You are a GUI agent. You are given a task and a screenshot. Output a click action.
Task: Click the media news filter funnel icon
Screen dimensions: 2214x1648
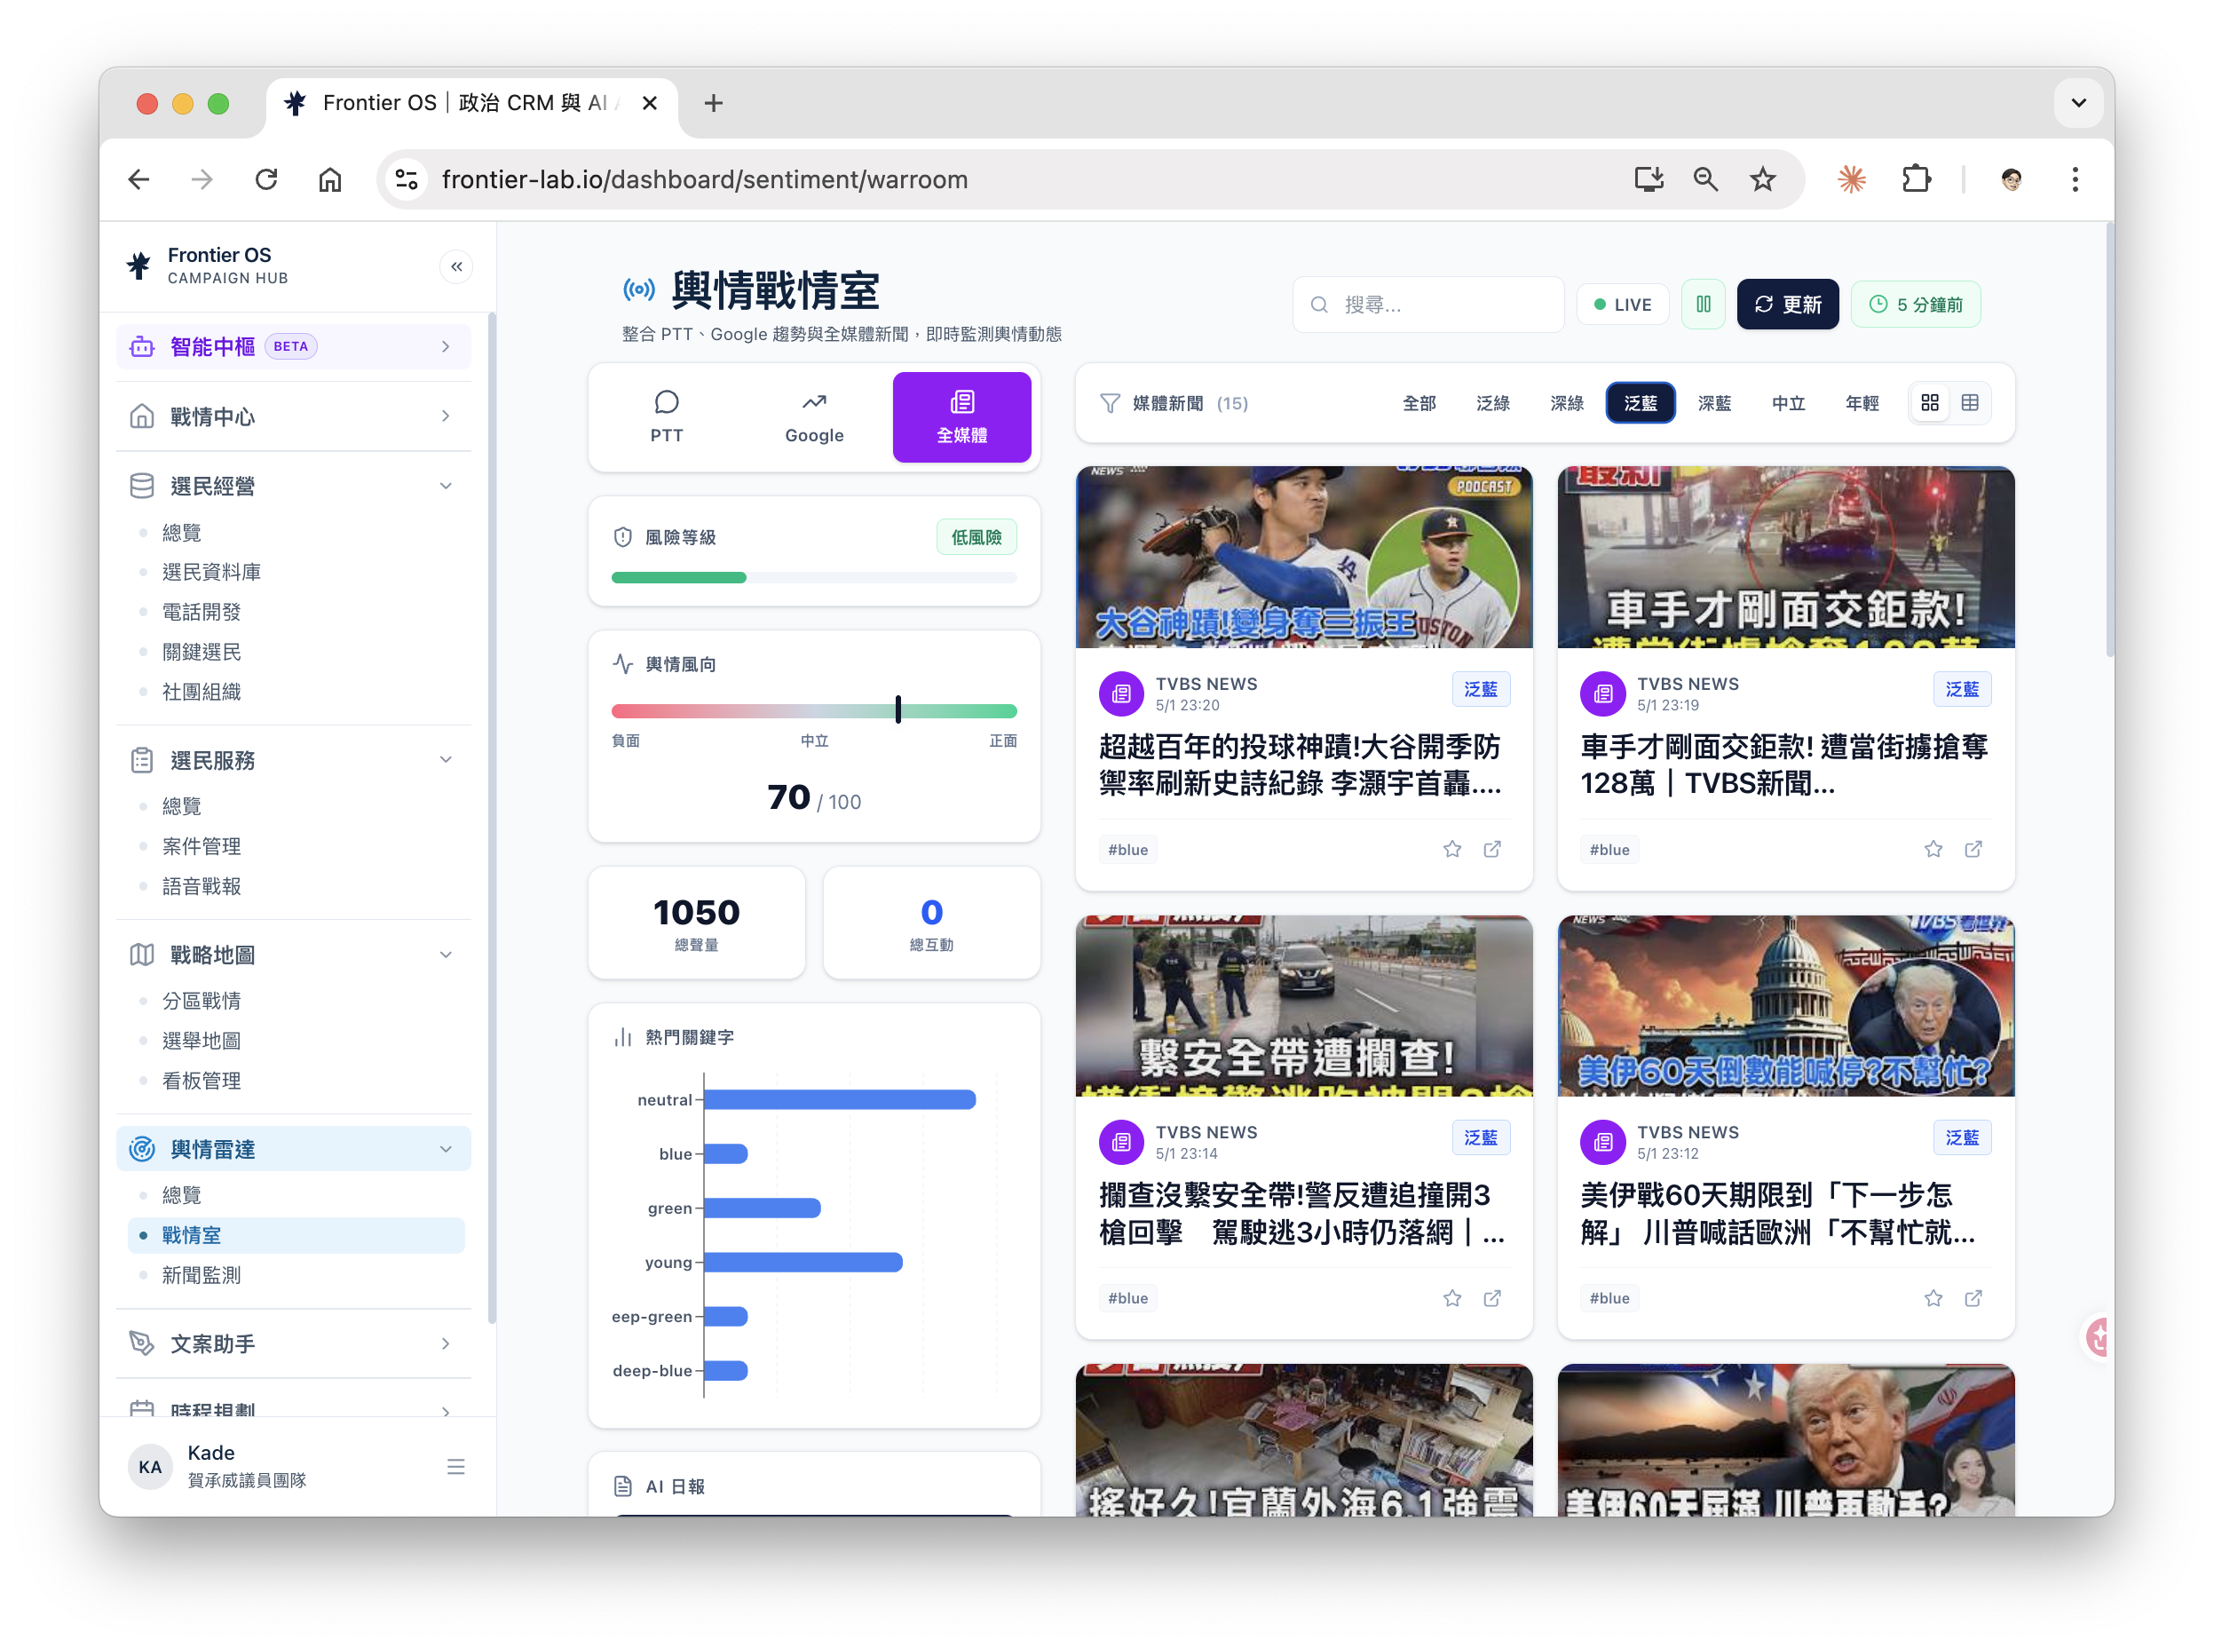point(1109,403)
